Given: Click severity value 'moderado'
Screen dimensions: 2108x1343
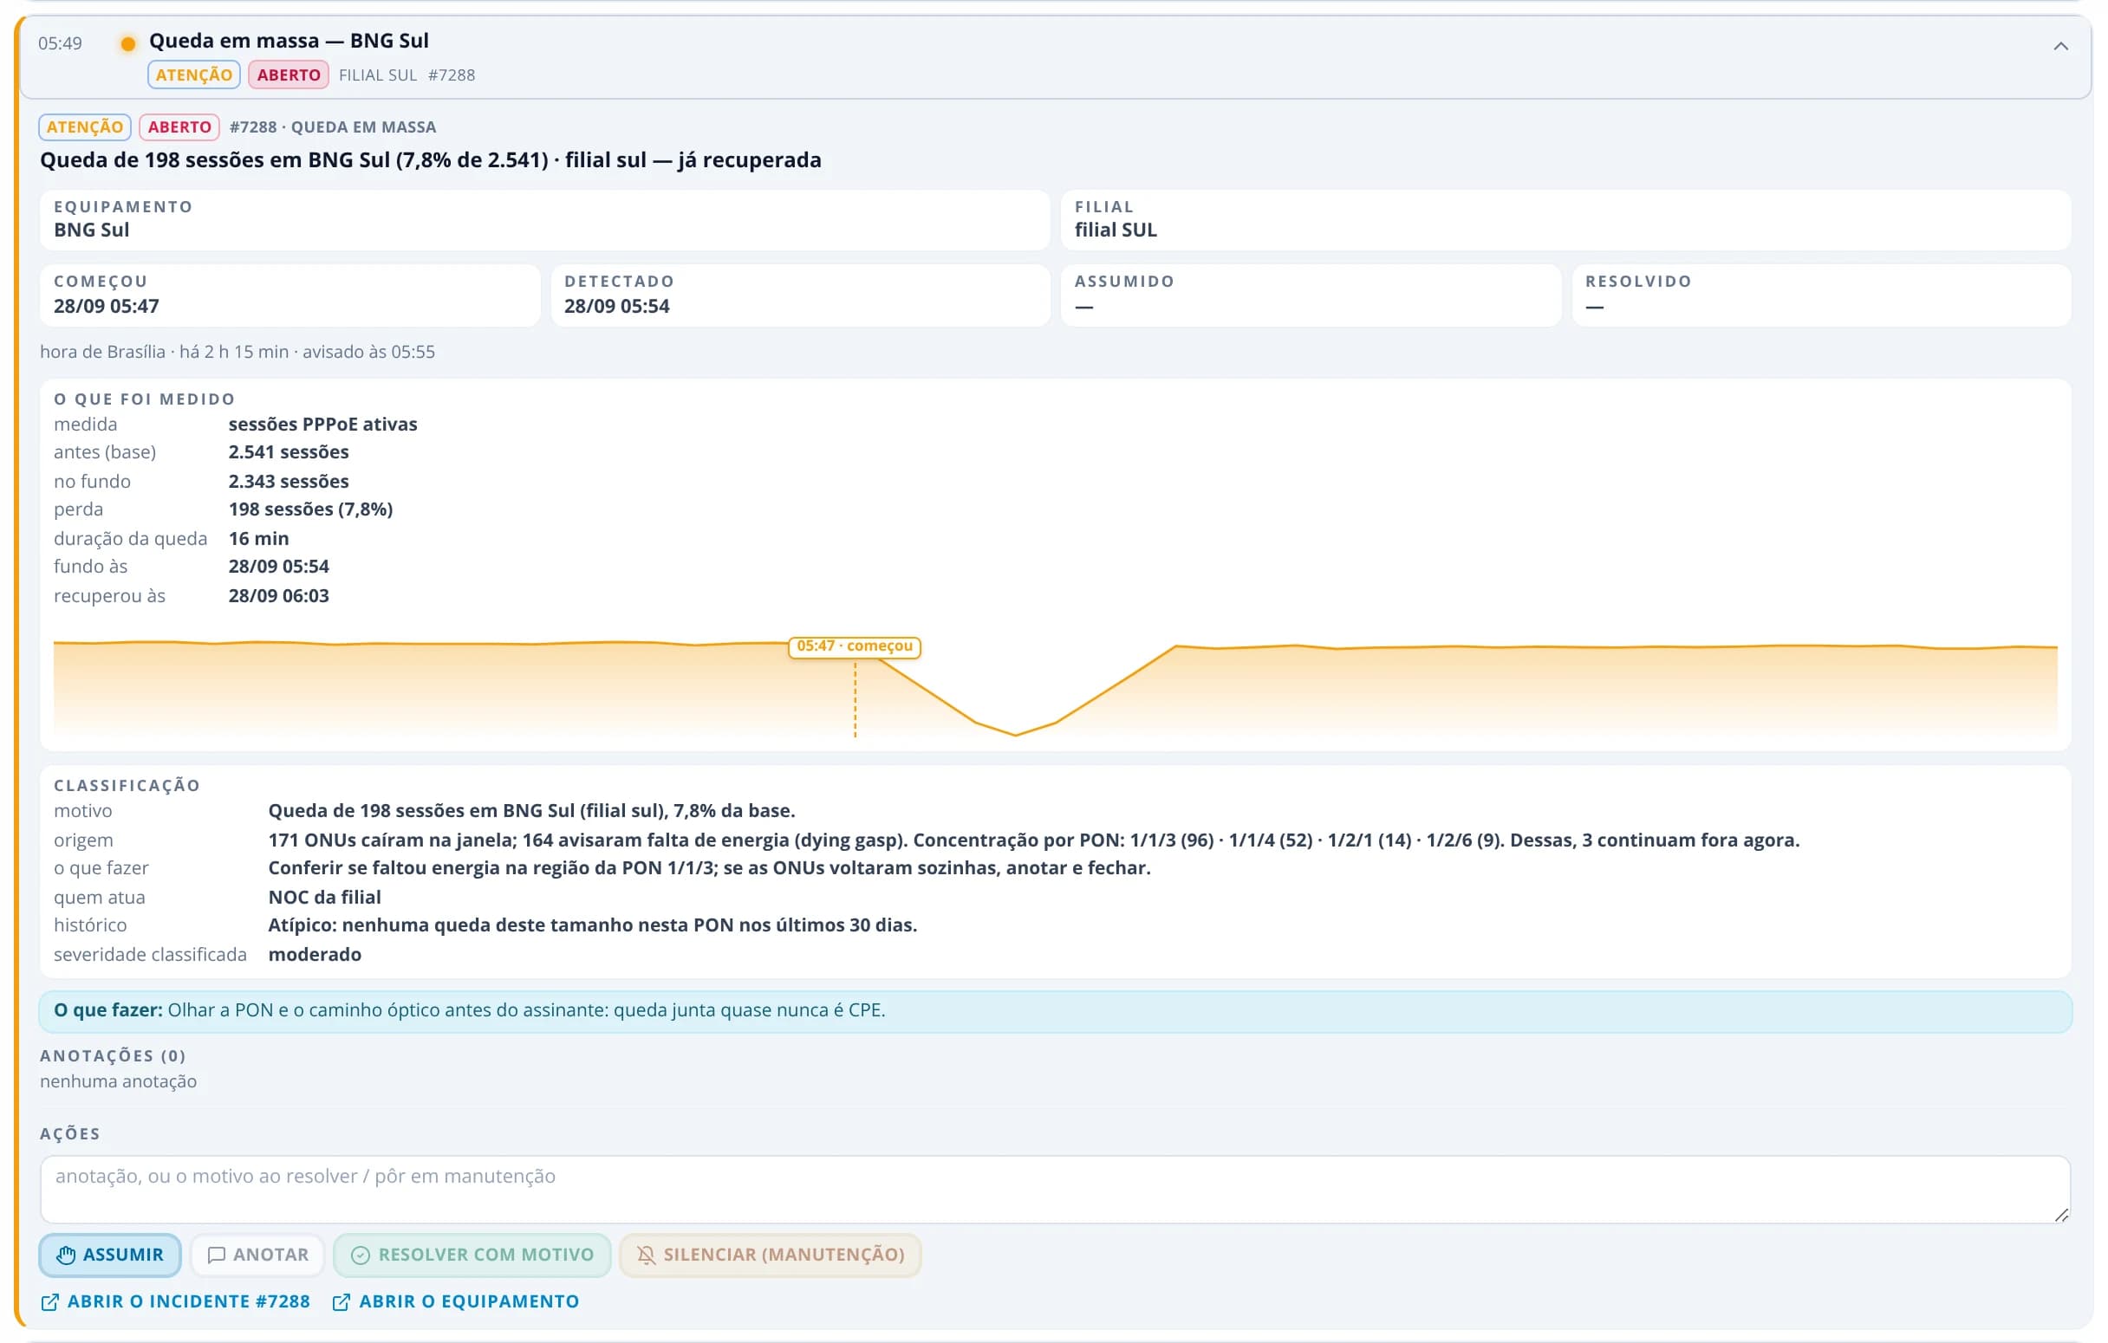Looking at the screenshot, I should (316, 955).
